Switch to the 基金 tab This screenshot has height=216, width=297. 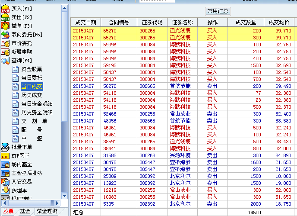coord(25,211)
